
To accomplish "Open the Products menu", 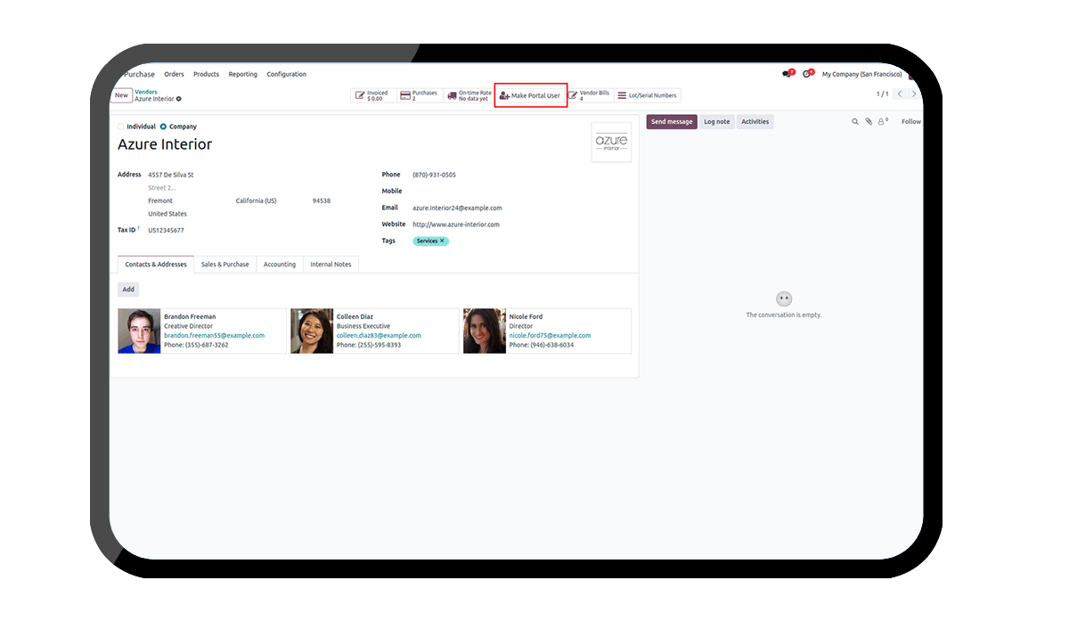I will pos(206,75).
